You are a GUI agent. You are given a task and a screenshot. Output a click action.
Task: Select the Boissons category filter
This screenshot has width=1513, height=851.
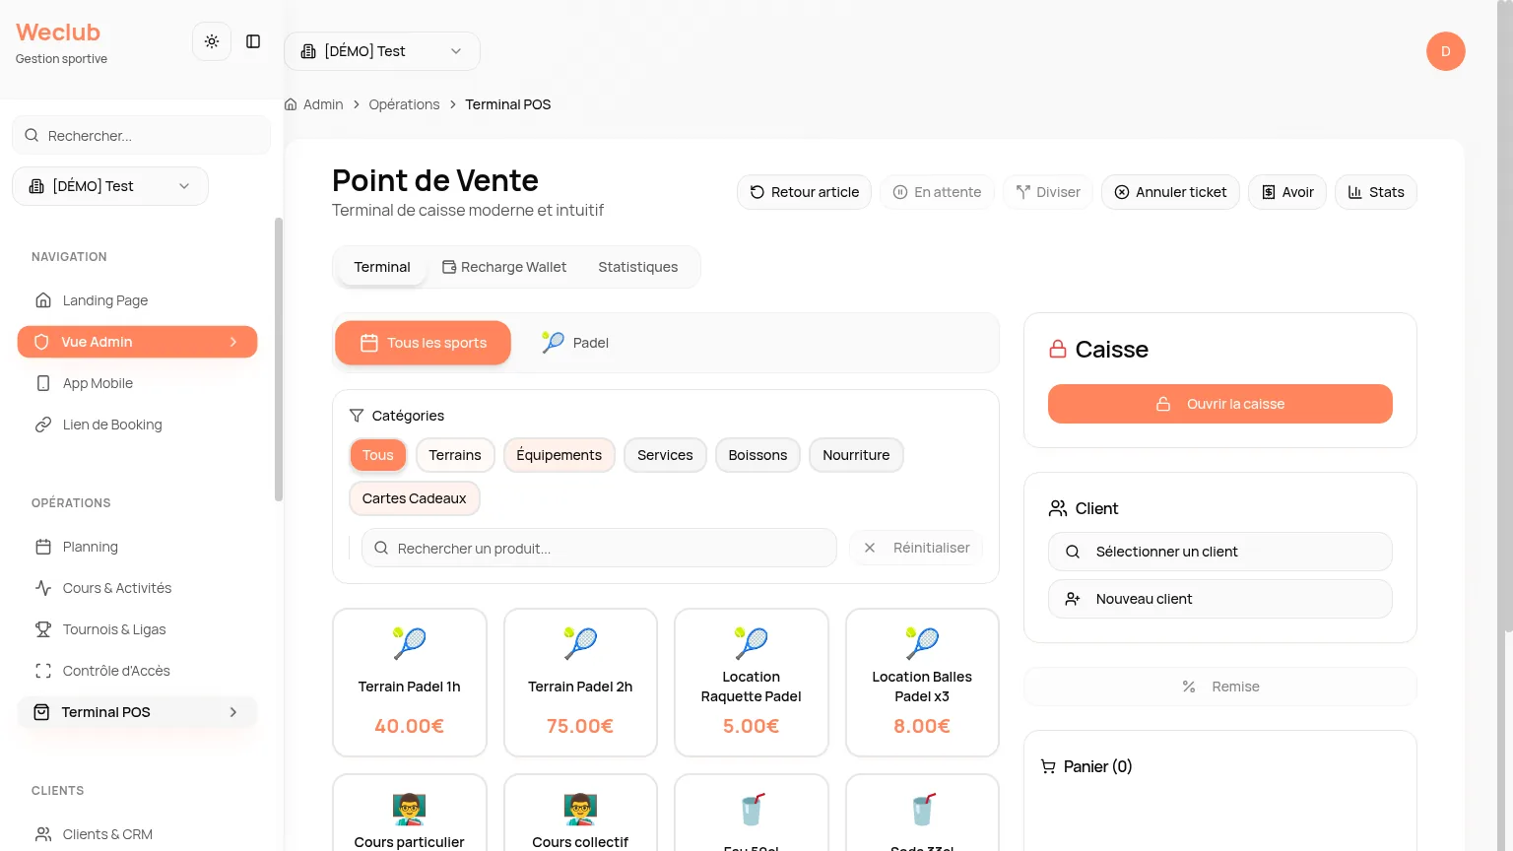point(757,455)
